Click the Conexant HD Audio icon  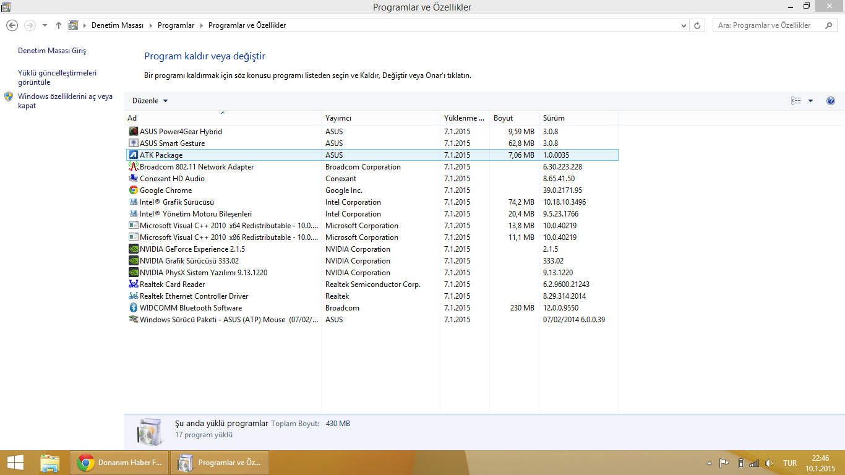pyautogui.click(x=133, y=178)
